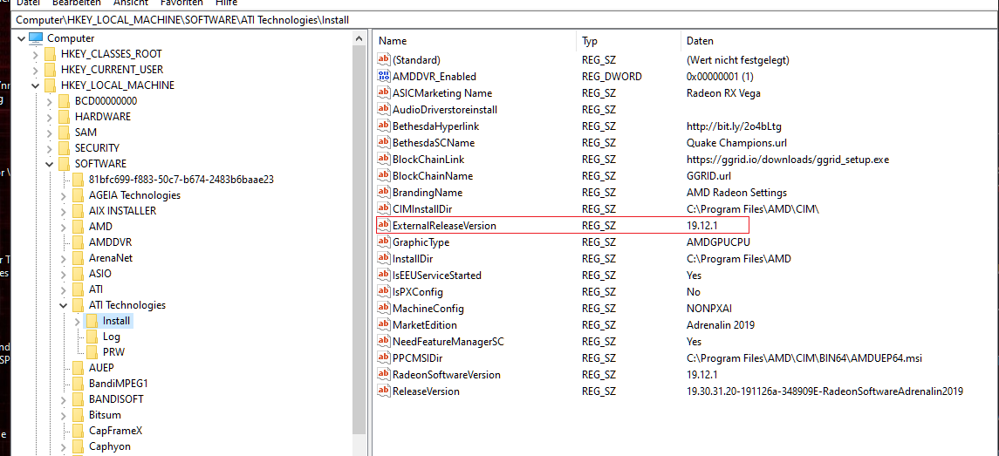Viewport: 999px width, 456px height.
Task: Open the Favoriten menu
Action: coord(181,3)
